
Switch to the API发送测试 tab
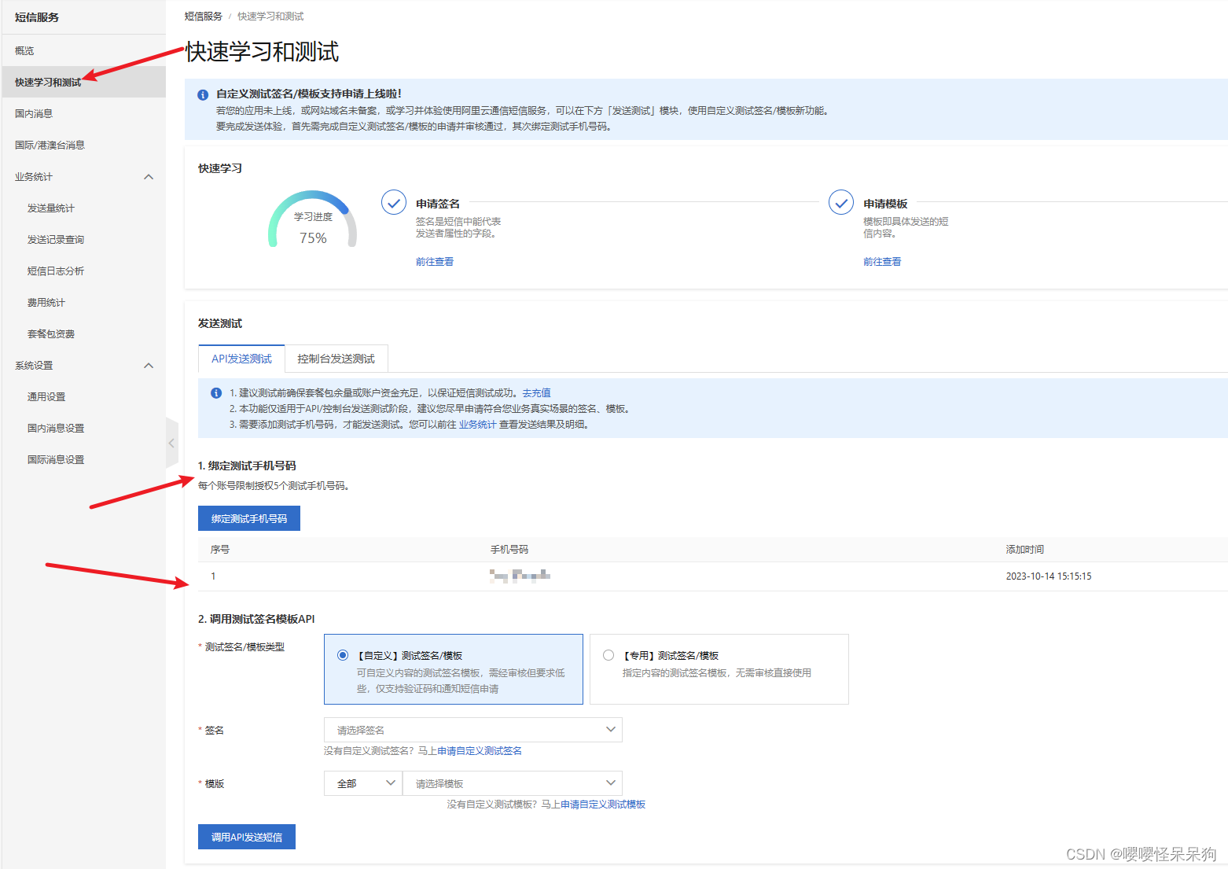(x=241, y=359)
